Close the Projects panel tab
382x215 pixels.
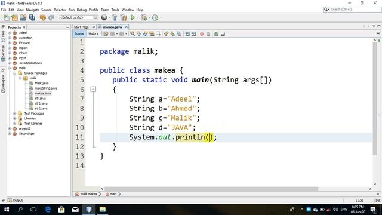coord(24,27)
